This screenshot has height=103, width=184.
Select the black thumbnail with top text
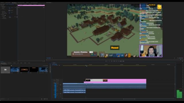[34, 70]
